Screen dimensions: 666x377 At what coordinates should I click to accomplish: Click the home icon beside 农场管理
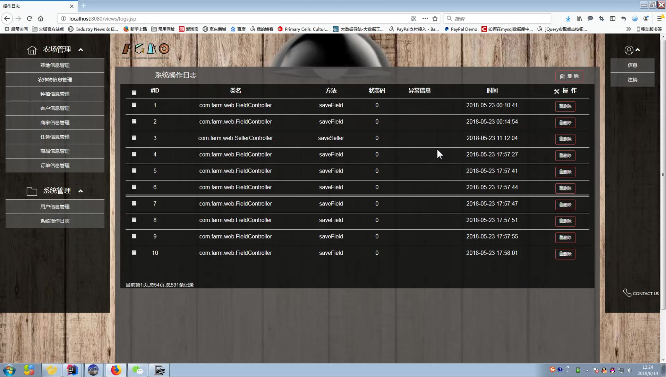pyautogui.click(x=32, y=50)
